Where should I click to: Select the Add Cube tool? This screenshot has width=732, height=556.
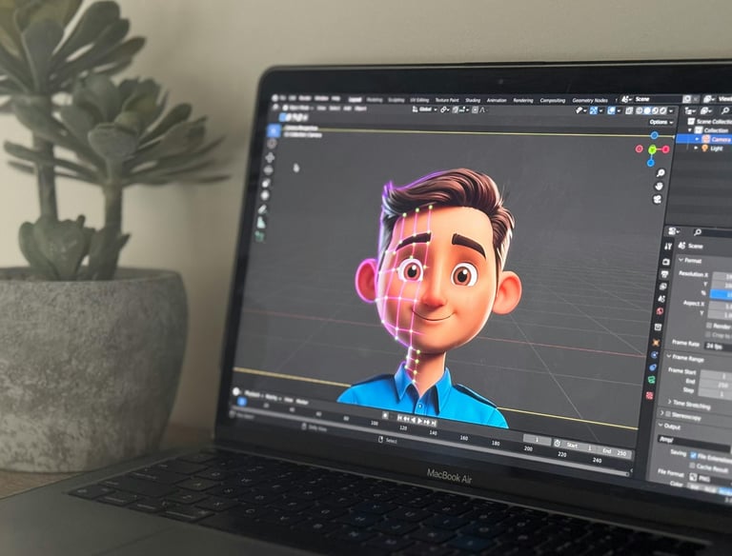(x=259, y=236)
